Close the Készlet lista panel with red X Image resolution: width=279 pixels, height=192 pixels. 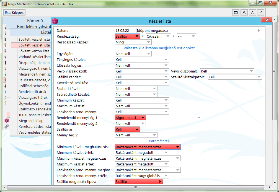tap(267, 20)
